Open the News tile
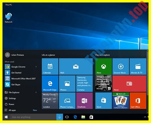151x123 pixels. 129,83
